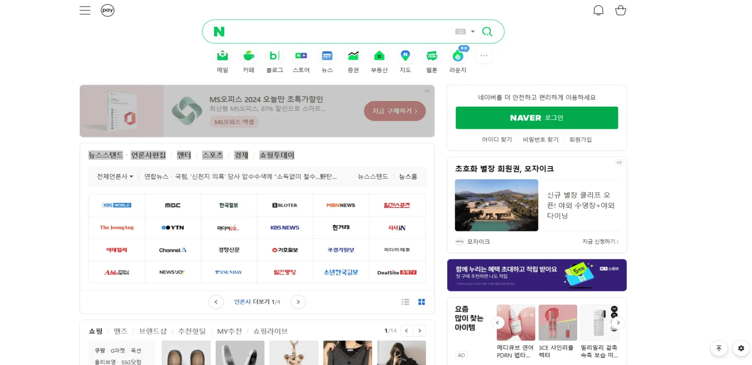752x365 pixels.
Task: Click 지금 신청하기 link
Action: 601,241
